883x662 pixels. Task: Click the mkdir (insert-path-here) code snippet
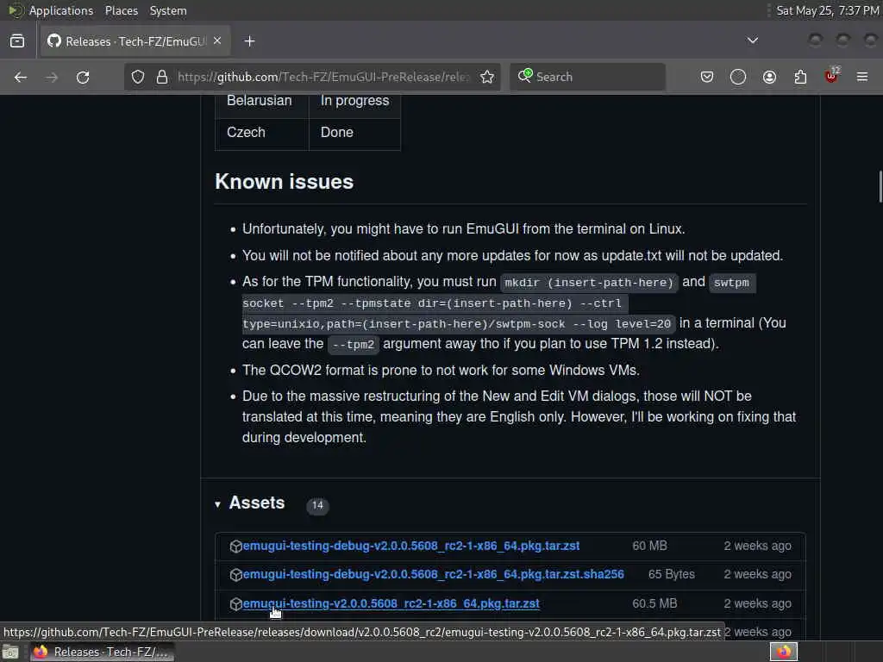tap(589, 282)
